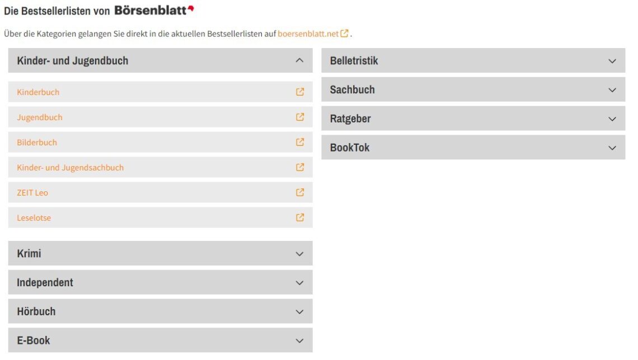This screenshot has height=360, width=638.
Task: Expand the Hörbuch section
Action: point(299,312)
